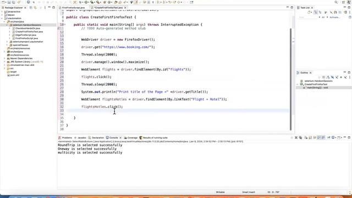Open Package Explorer view menu (three dots)
Viewport: 352px width, 198px height.
tap(45, 8)
